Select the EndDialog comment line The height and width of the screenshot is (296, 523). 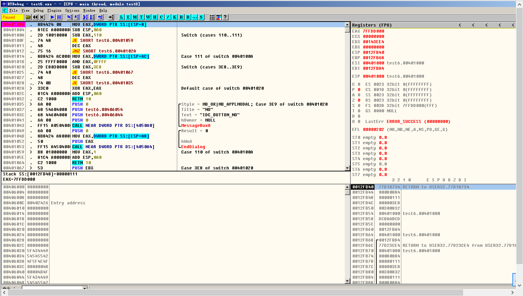(x=193, y=147)
